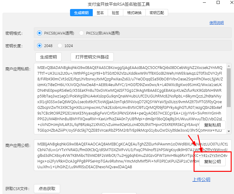Copy private key with 复制私钥
This screenshot has width=234, height=194.
(212, 125)
